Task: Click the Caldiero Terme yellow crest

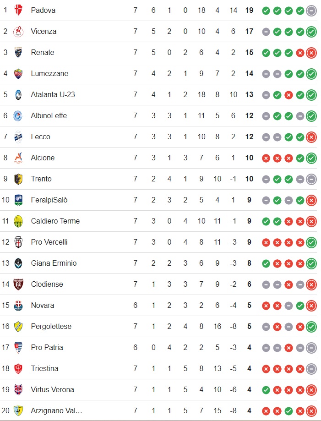Action: point(18,221)
